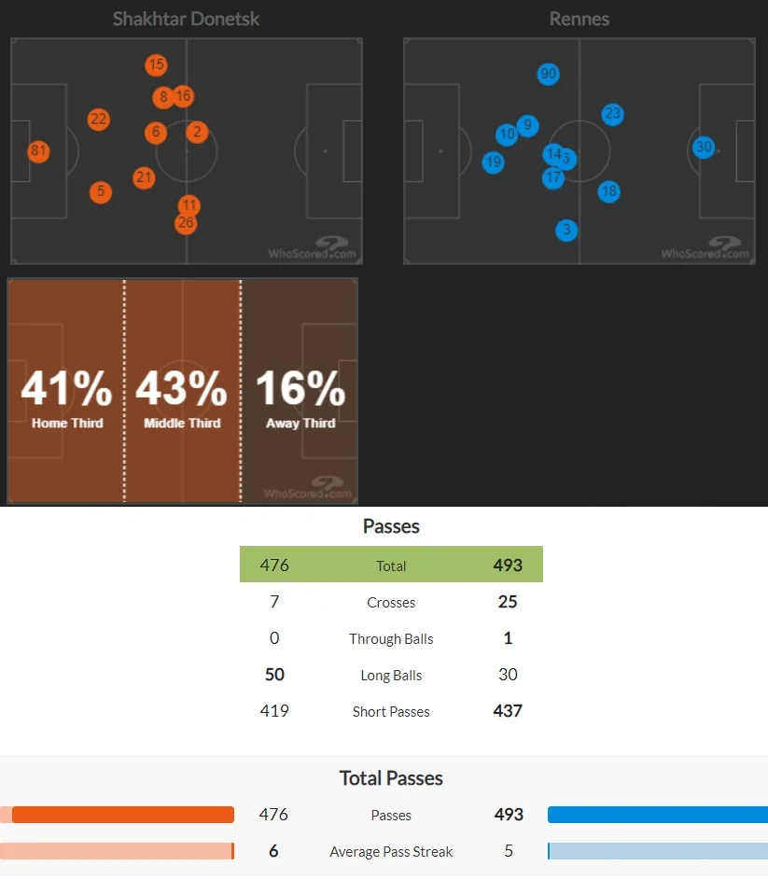Viewport: 768px width, 880px height.
Task: Click Shakhtar player 22 circle
Action: [x=99, y=119]
